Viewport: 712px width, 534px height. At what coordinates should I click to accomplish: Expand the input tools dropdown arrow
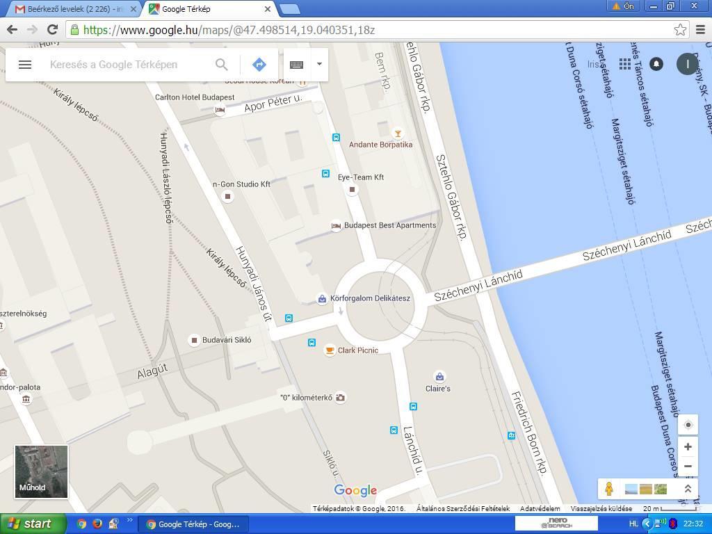coord(319,64)
